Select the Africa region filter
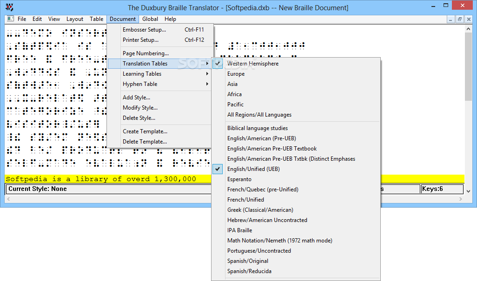 coord(296,94)
